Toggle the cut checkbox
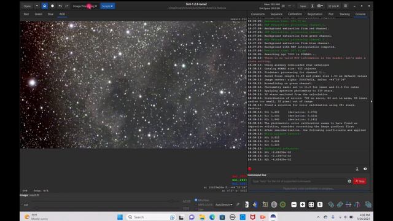This screenshot has height=221, width=393. [x=25, y=205]
